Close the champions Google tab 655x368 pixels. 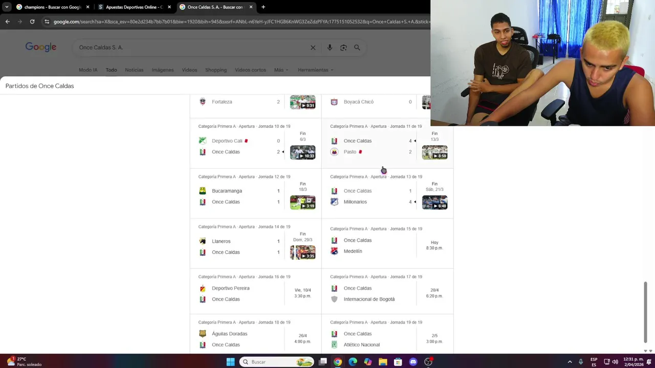click(88, 7)
